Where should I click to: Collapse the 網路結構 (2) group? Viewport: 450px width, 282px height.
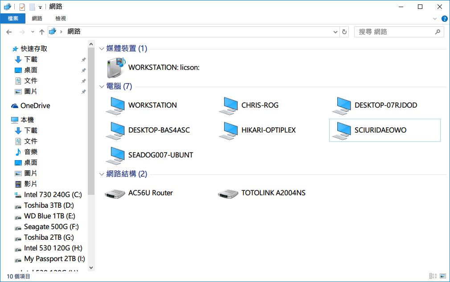tap(101, 174)
